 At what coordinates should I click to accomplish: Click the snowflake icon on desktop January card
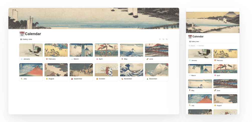click(22, 59)
